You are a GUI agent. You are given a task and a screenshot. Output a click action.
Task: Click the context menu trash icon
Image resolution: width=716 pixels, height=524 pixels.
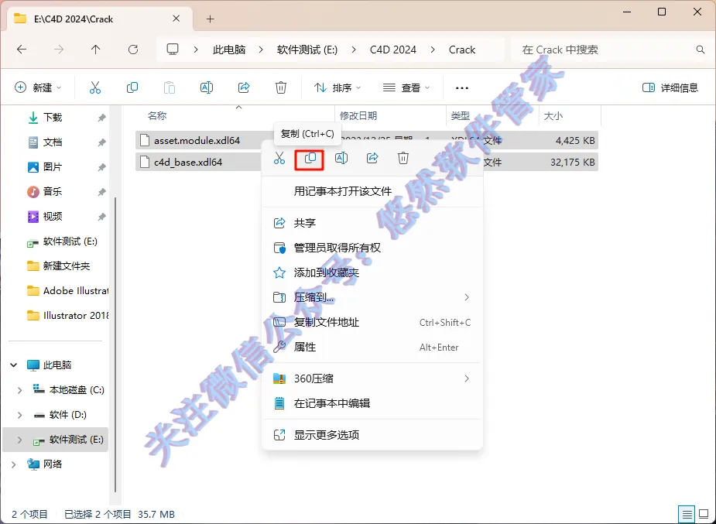point(403,159)
